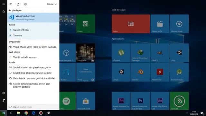Open recent Treasure item

coord(33,35)
